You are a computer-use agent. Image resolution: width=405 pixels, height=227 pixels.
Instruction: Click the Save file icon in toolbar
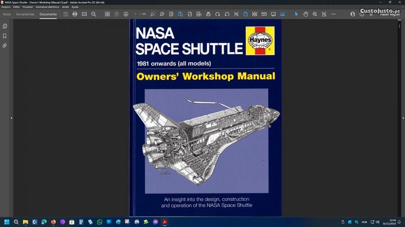(65, 14)
